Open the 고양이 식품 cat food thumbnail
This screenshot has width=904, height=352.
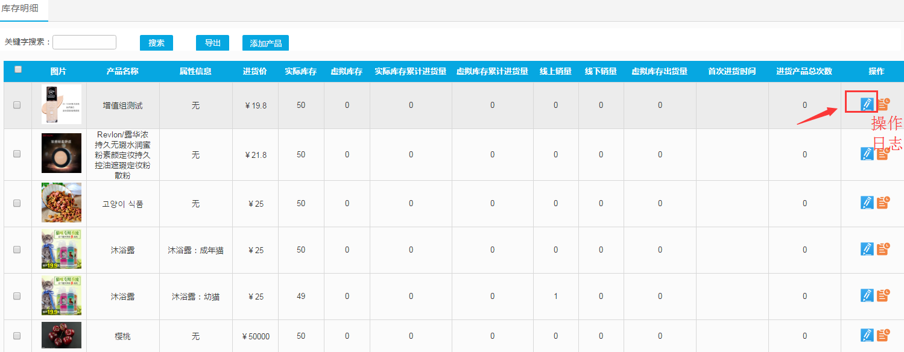coord(62,203)
